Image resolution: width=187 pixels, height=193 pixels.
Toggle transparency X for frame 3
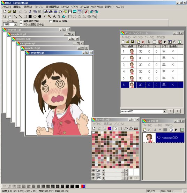173,65
